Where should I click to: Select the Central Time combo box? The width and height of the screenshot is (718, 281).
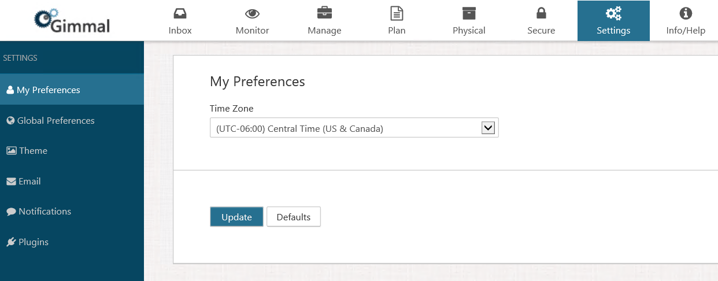click(354, 128)
